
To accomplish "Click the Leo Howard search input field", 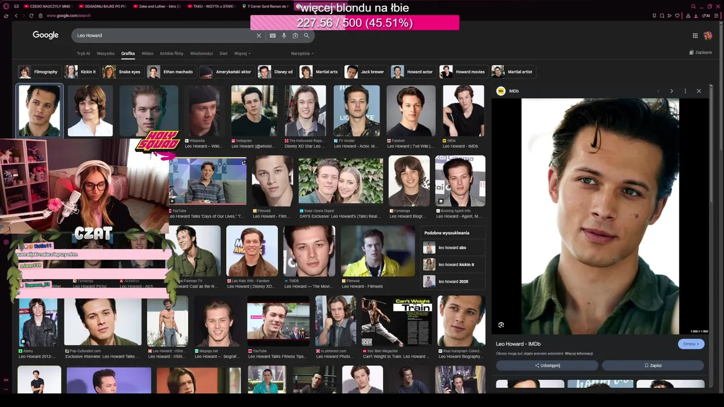I will click(x=164, y=36).
